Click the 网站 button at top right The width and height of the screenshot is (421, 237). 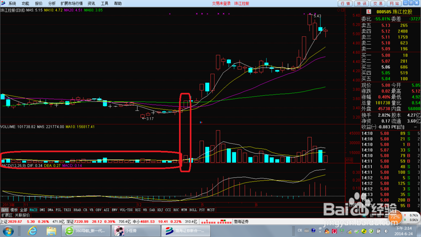pyautogui.click(x=394, y=3)
